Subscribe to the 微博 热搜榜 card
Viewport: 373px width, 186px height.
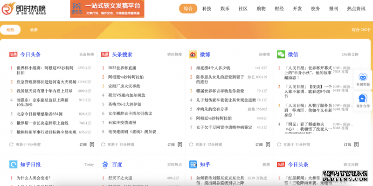pyautogui.click(x=259, y=145)
